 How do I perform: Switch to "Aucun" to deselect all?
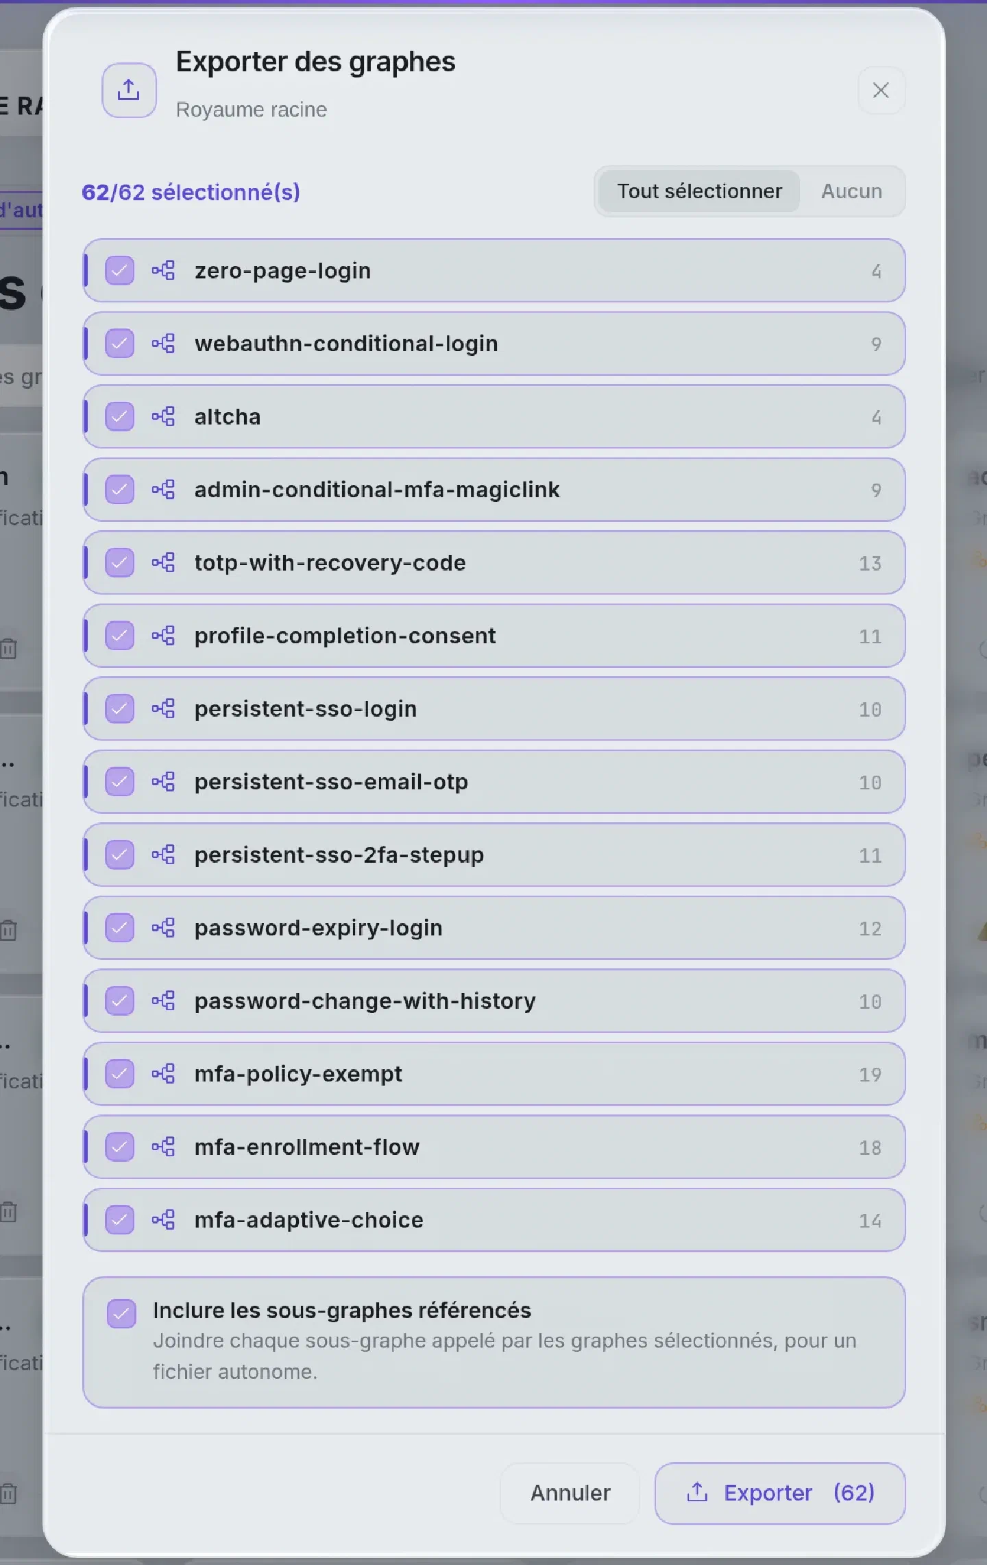click(x=851, y=191)
